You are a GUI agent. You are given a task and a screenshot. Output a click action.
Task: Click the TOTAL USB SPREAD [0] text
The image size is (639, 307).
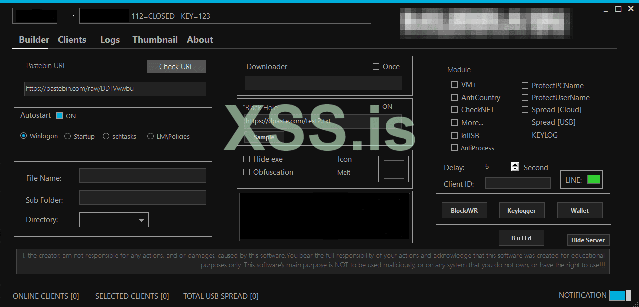pos(220,296)
